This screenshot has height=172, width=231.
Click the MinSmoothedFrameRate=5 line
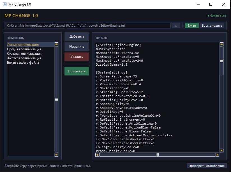(117, 57)
